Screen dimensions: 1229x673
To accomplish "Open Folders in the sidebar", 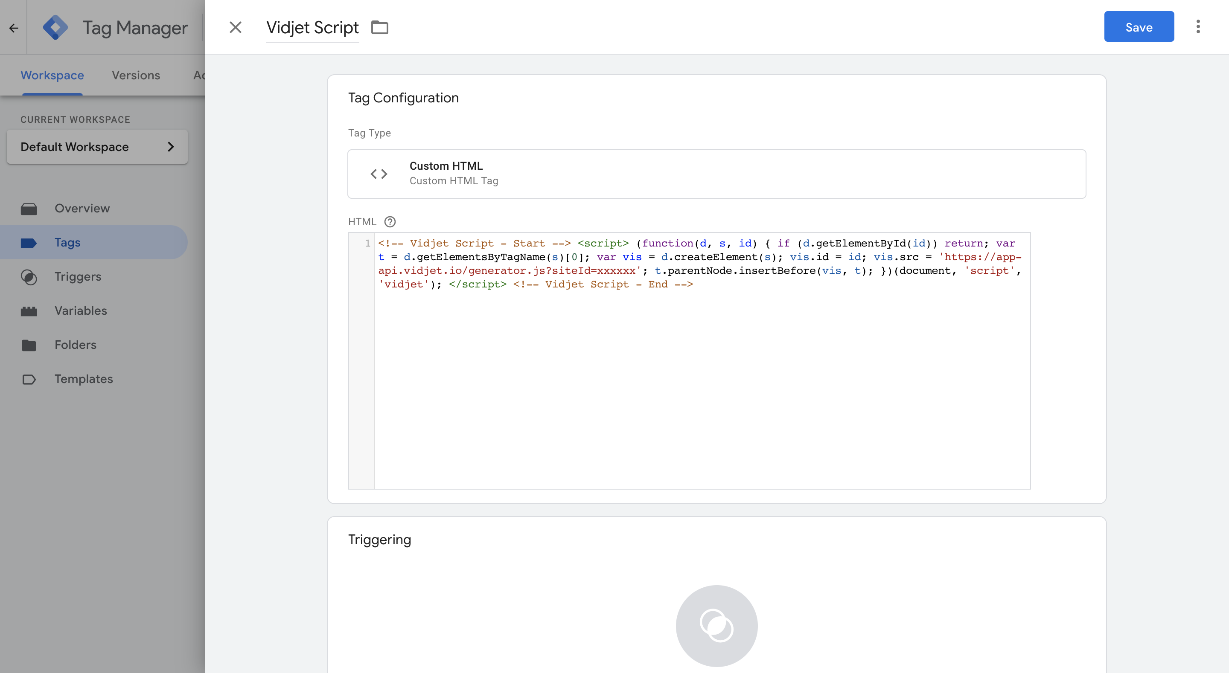I will (x=76, y=345).
